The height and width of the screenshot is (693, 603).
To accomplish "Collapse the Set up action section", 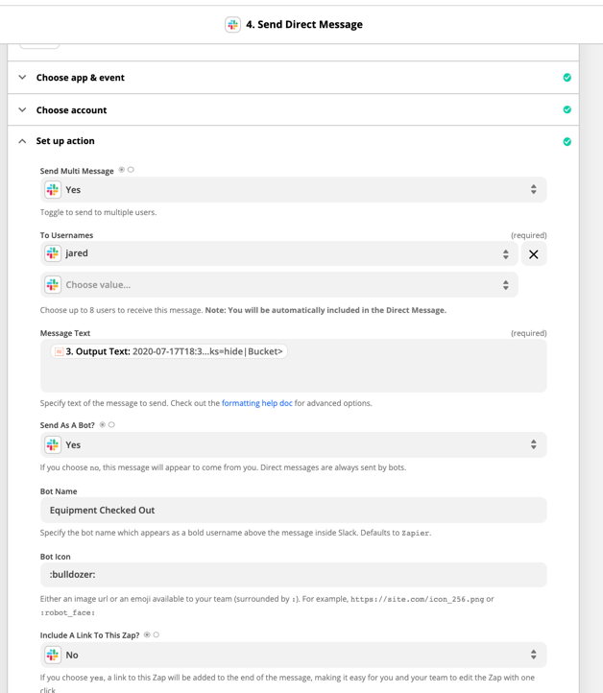I will pos(22,141).
